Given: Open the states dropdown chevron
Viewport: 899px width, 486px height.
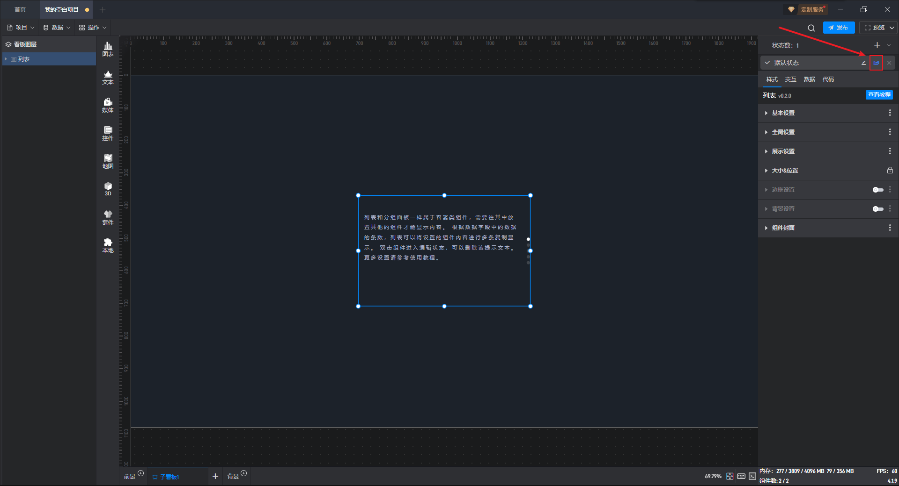Looking at the screenshot, I should 889,45.
